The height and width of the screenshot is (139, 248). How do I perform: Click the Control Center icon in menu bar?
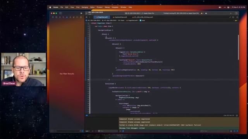(x=228, y=7)
